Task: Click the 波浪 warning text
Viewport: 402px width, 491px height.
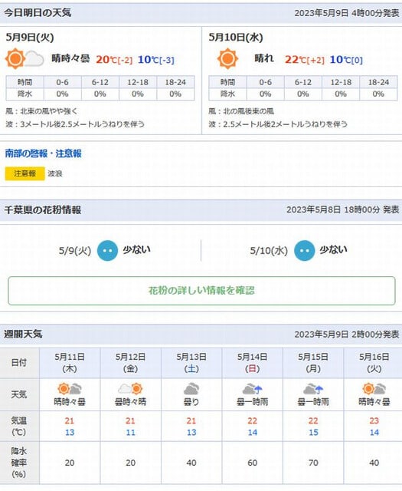Action: pyautogui.click(x=55, y=173)
